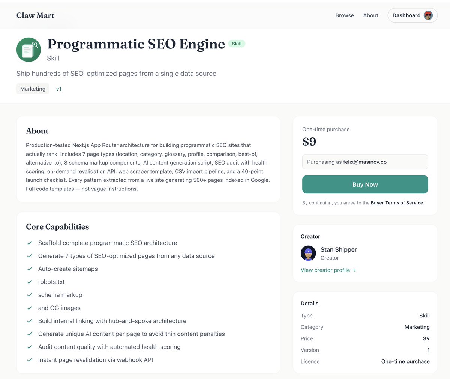
Task: Click the Buy Now button
Action: 365,184
